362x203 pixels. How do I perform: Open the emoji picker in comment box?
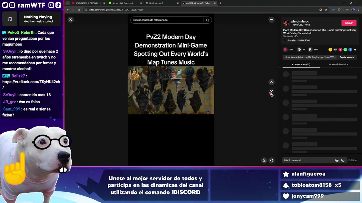point(343,160)
